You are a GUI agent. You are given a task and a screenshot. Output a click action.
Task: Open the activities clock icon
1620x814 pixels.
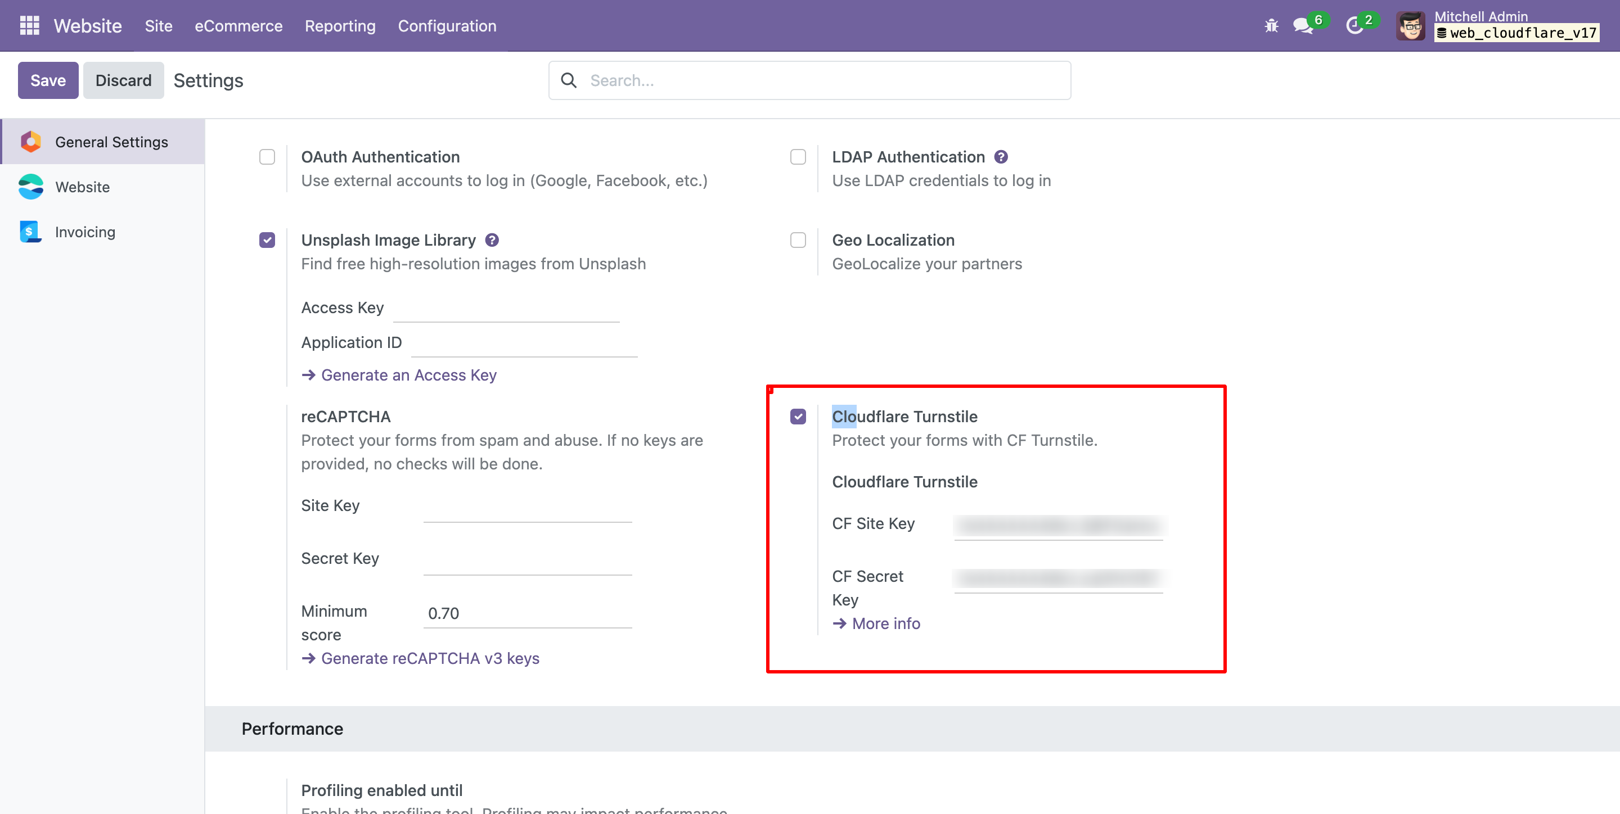pyautogui.click(x=1354, y=26)
